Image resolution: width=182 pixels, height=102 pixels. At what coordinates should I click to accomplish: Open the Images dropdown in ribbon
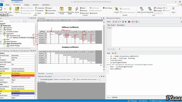[49, 8]
